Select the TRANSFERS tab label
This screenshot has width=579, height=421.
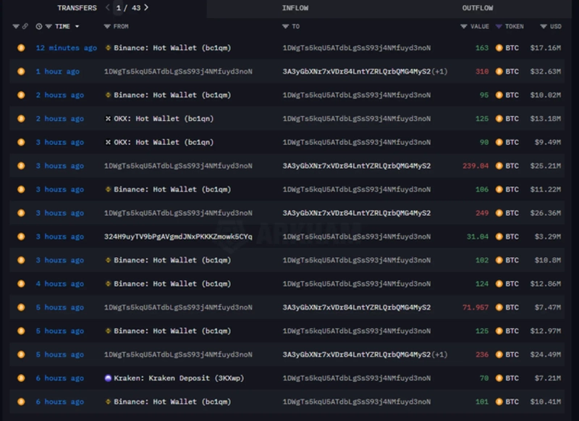point(77,8)
